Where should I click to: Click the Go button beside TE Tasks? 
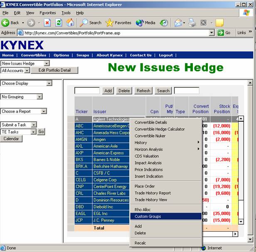41,132
